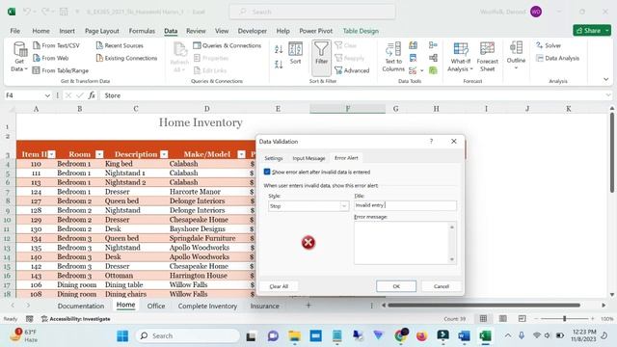Adjust the zoom slider
The width and height of the screenshot is (617, 347).
pyautogui.click(x=565, y=319)
